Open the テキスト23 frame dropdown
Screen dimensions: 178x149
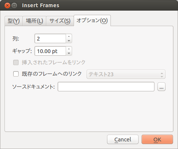(126, 74)
